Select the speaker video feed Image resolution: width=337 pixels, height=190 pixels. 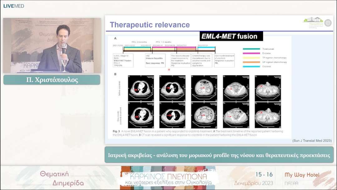pyautogui.click(x=52, y=45)
